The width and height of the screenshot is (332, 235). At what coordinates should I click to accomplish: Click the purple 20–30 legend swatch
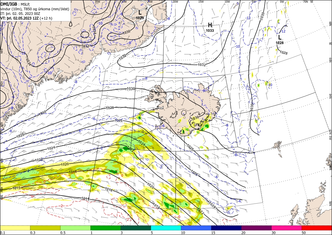pos(256,228)
